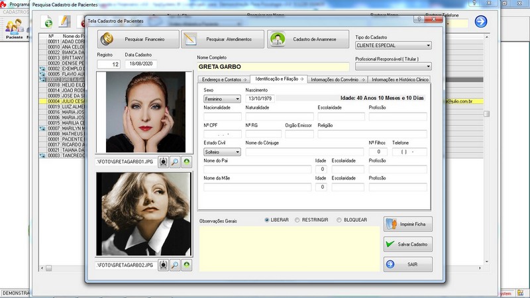Viewport: 530px width, 298px height.
Task: Click the Religião field
Action: point(372,134)
